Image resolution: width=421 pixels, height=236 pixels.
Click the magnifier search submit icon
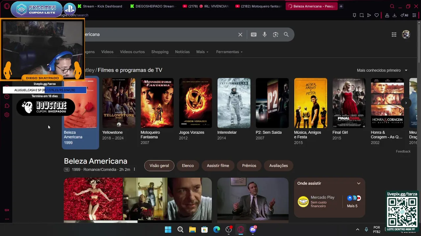pyautogui.click(x=286, y=34)
